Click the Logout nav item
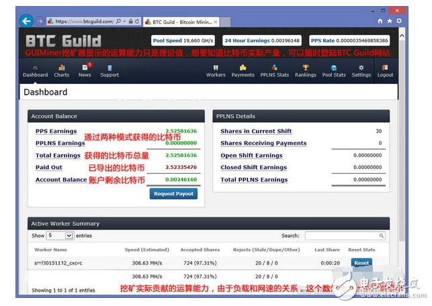The width and height of the screenshot is (432, 306). [x=385, y=70]
